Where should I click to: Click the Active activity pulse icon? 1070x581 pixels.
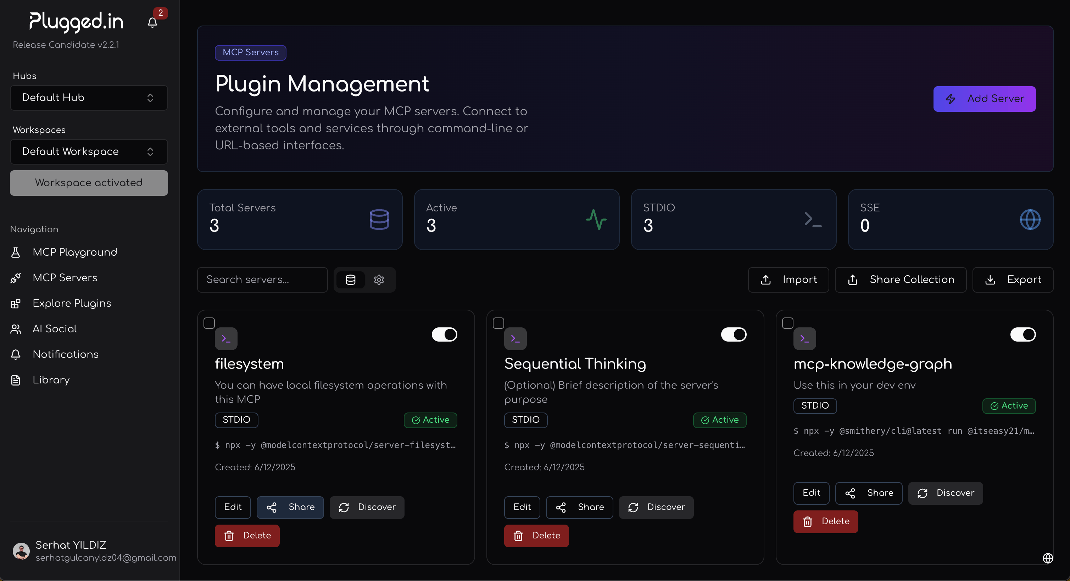596,220
